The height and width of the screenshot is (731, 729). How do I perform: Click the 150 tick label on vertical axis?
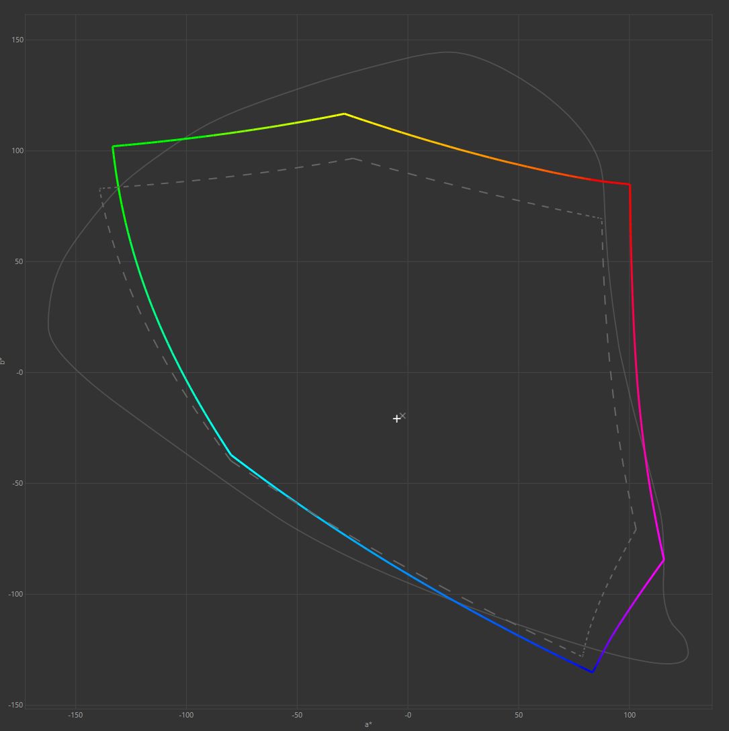click(x=17, y=40)
